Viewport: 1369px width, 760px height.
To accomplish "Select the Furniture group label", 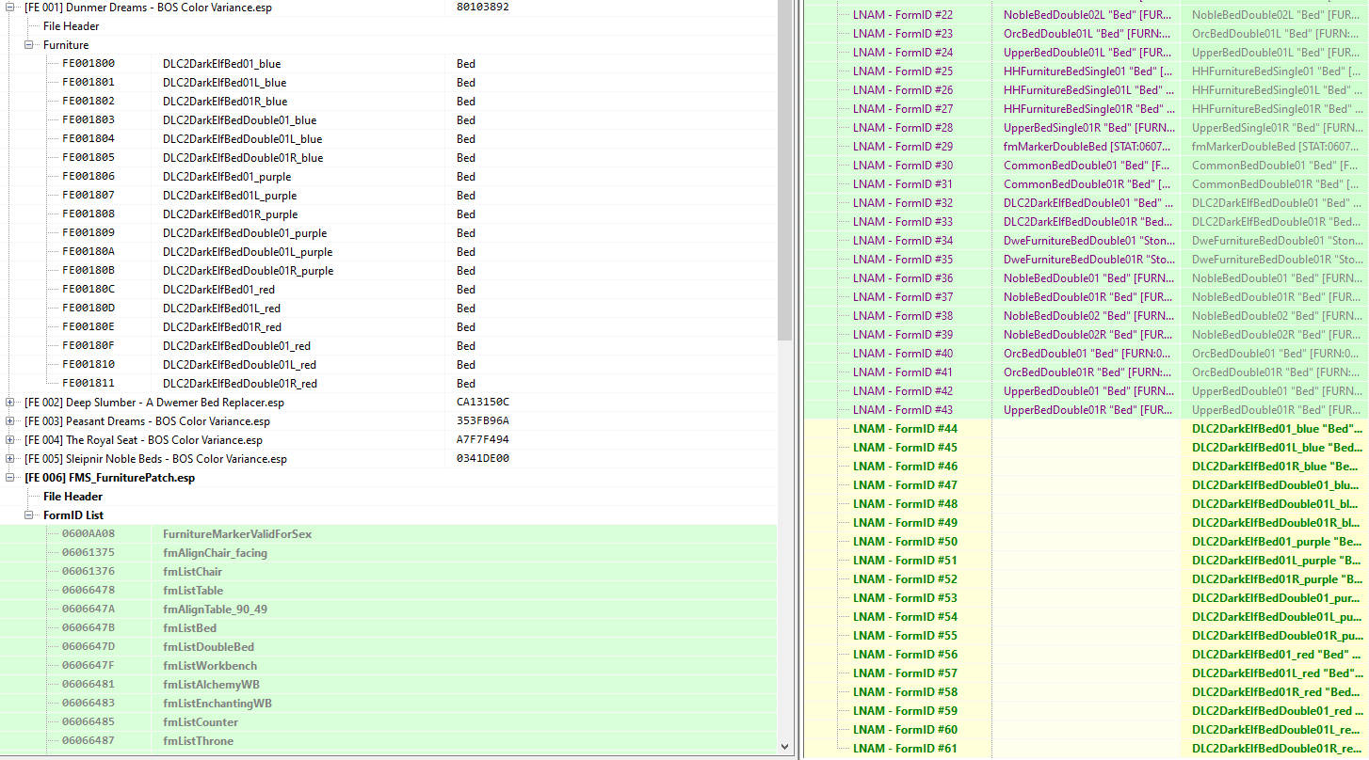I will coord(66,45).
